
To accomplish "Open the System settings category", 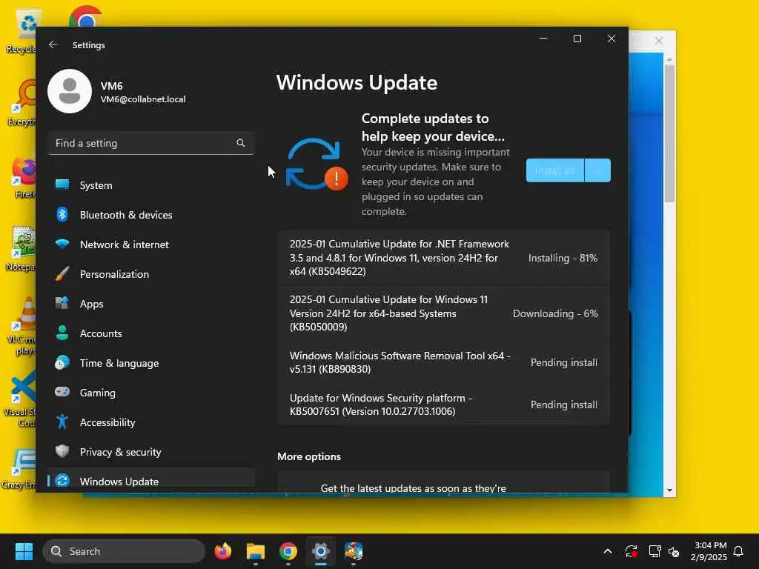I will point(151,185).
